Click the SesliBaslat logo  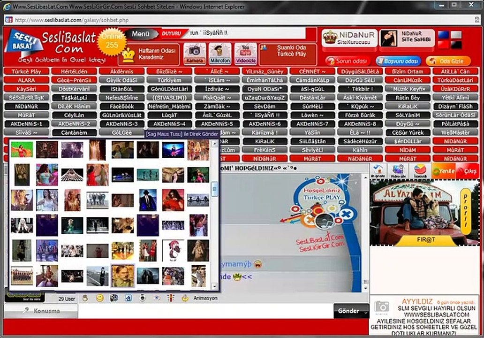(55, 46)
